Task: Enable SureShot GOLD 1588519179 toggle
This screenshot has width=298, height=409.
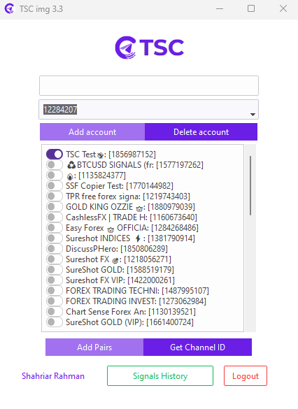Action: coord(55,269)
